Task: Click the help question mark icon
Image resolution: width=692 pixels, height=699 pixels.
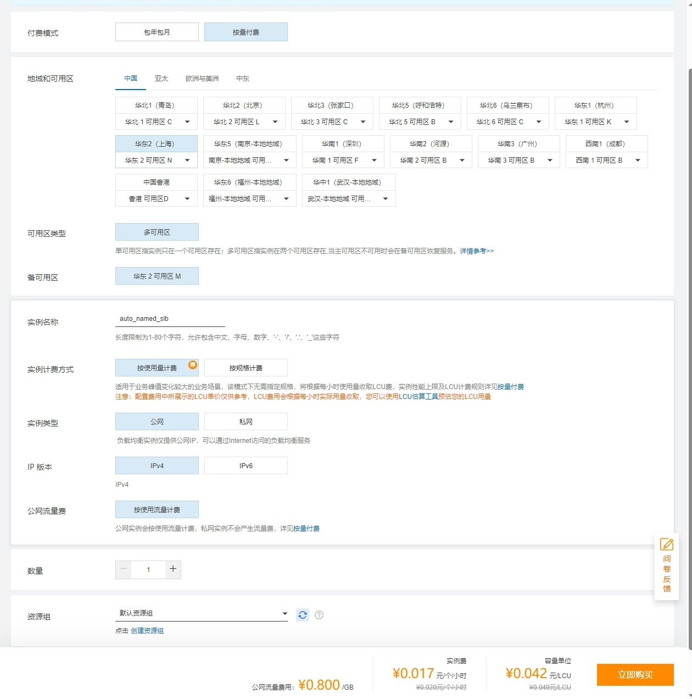Action: (319, 615)
